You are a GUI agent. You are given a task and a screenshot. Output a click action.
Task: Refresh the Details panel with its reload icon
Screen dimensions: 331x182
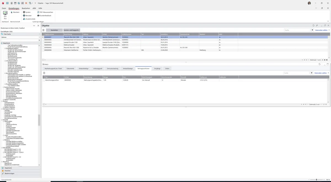pyautogui.click(x=319, y=64)
